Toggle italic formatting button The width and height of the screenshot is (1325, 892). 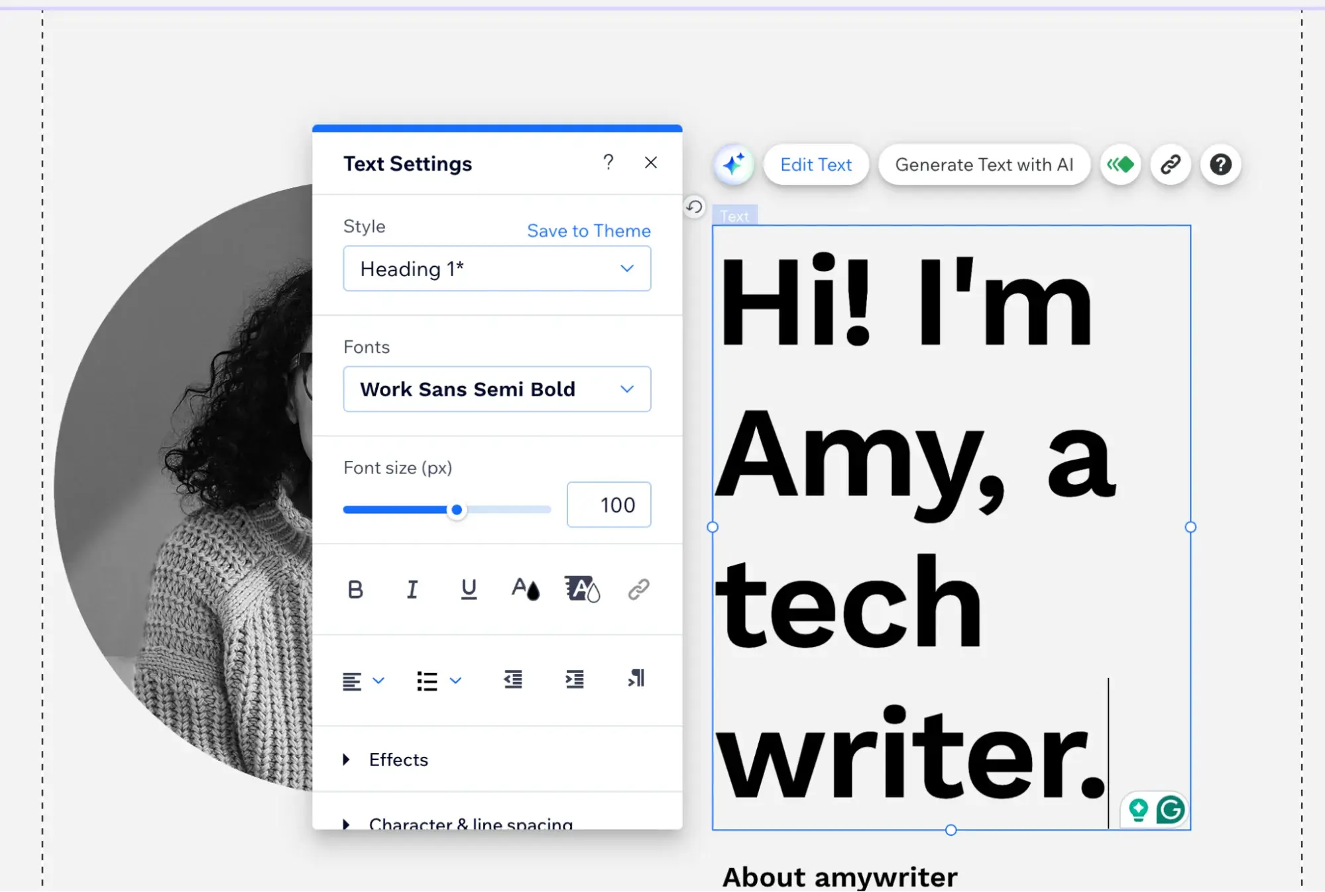[412, 589]
